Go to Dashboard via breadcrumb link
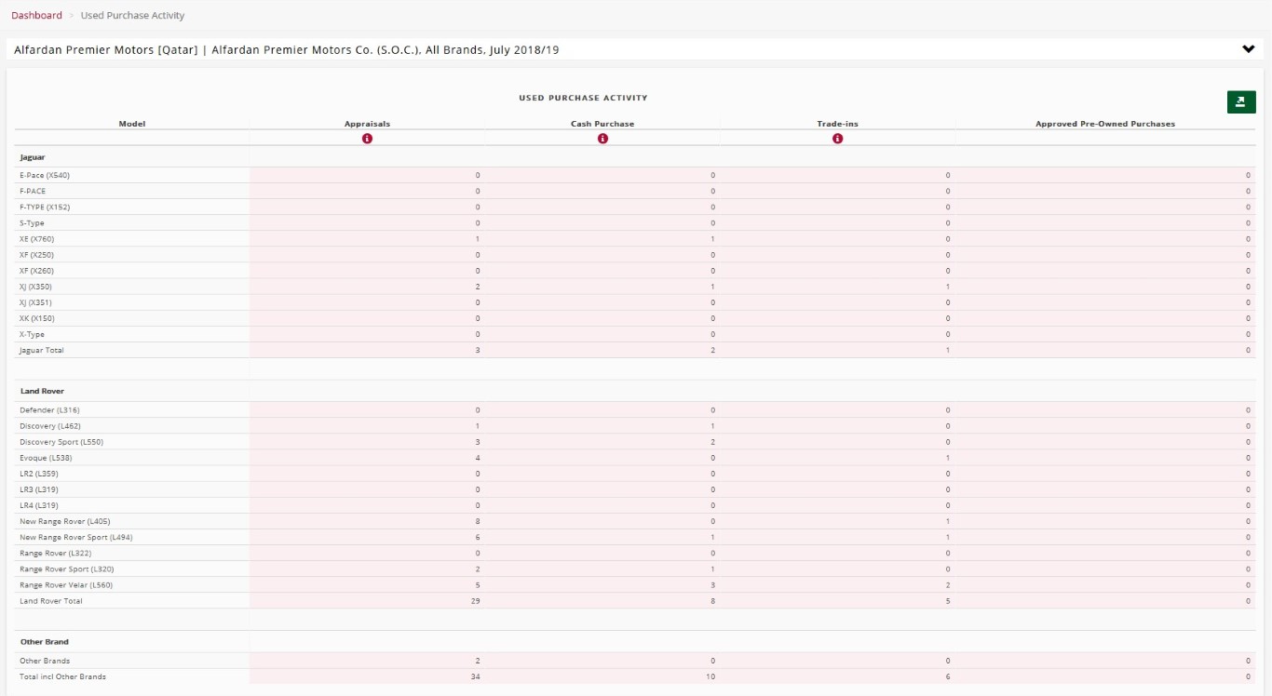This screenshot has height=696, width=1272. coord(36,15)
